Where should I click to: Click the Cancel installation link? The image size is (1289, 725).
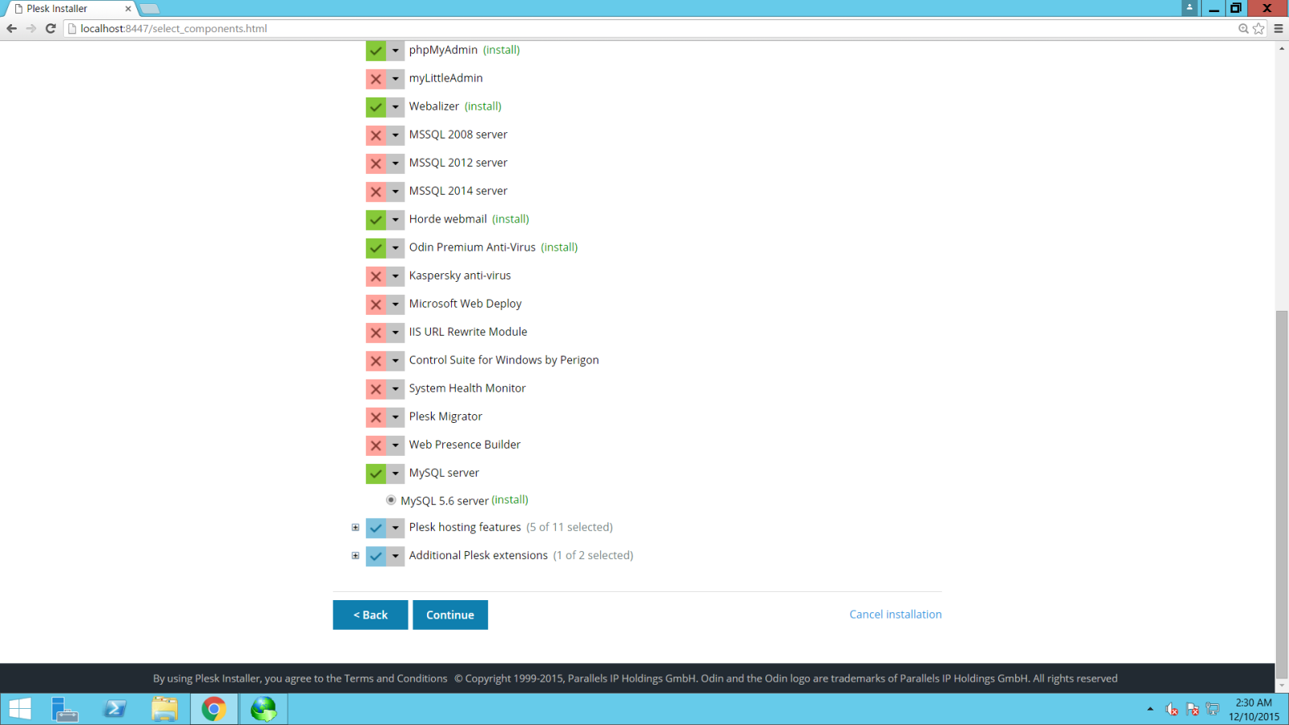pos(895,615)
